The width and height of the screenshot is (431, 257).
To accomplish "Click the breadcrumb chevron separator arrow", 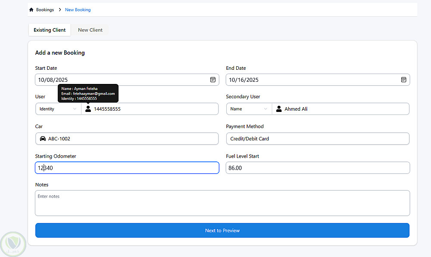I will pyautogui.click(x=59, y=10).
